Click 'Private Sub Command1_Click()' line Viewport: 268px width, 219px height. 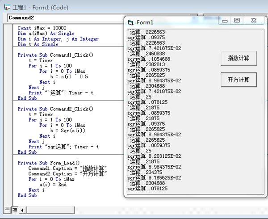[x=55, y=55]
